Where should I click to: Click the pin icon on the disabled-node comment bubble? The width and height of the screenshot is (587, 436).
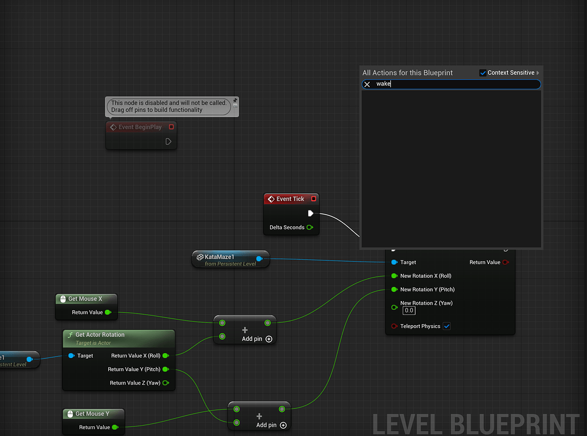(235, 100)
